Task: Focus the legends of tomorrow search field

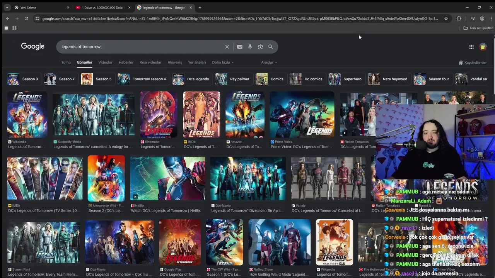Action: point(141,47)
